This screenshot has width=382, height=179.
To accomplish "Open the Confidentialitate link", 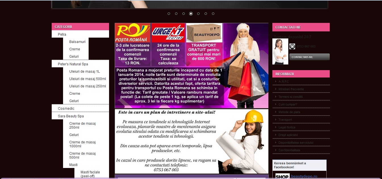I will coord(289,150).
